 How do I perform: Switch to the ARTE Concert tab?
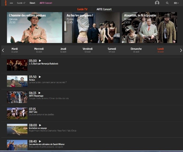point(104,9)
